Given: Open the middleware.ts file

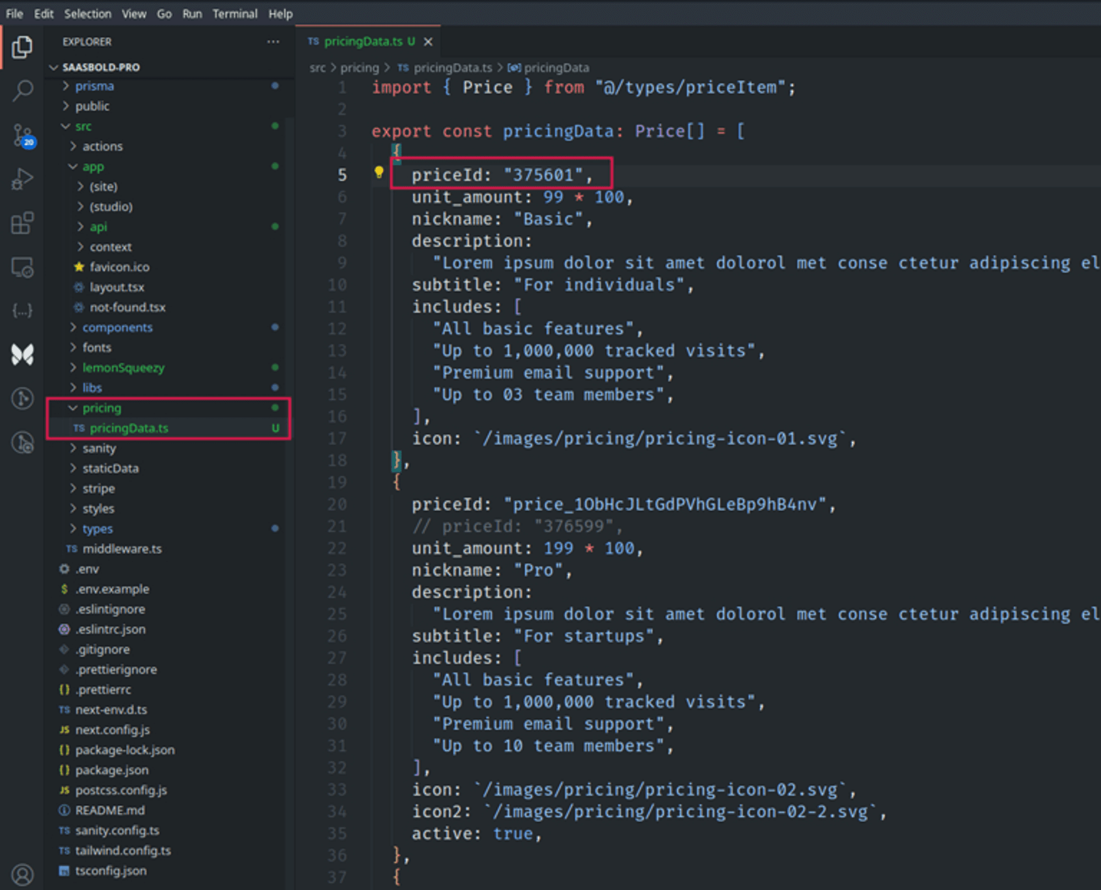Looking at the screenshot, I should tap(122, 548).
